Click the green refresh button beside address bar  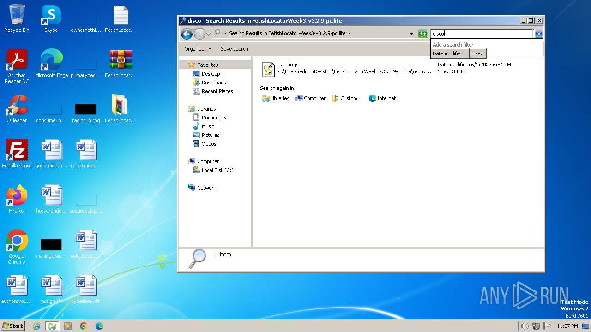point(423,34)
